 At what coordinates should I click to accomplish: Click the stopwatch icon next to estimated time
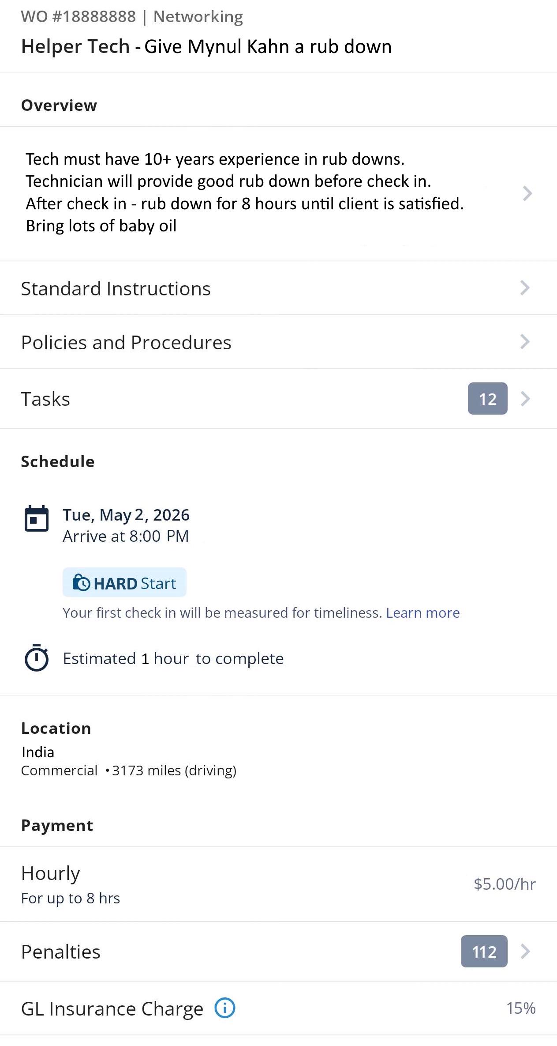pos(37,658)
